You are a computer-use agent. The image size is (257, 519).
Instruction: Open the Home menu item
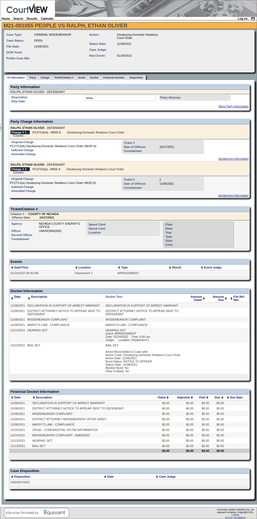click(6, 19)
